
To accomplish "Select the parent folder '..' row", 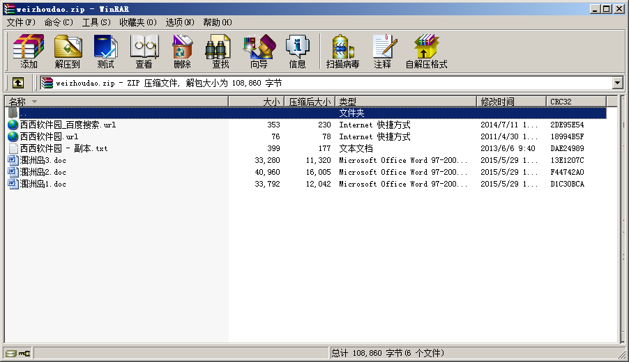I will tap(307, 113).
